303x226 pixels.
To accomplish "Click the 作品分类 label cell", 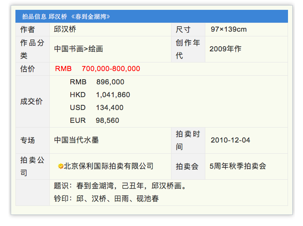I will (33, 49).
